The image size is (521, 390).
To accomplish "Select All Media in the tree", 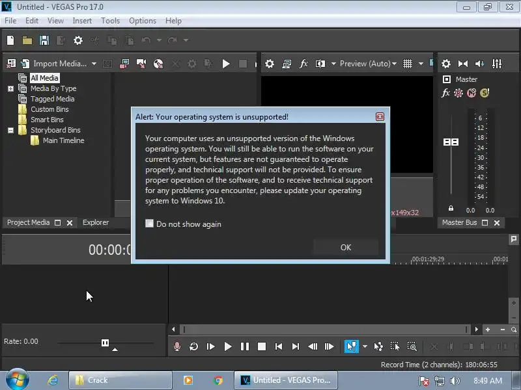I will [44, 78].
